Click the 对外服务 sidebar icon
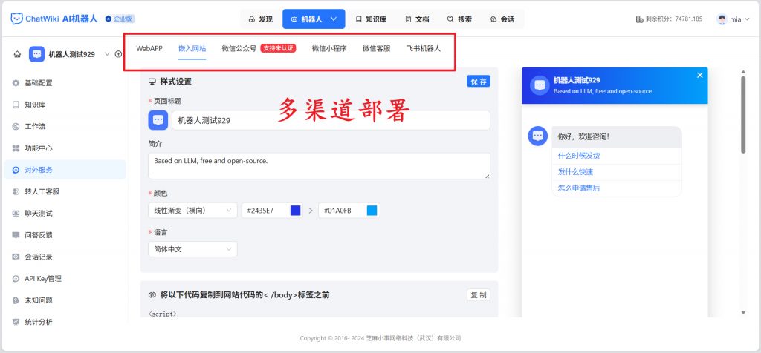This screenshot has height=353, width=761. pos(16,170)
